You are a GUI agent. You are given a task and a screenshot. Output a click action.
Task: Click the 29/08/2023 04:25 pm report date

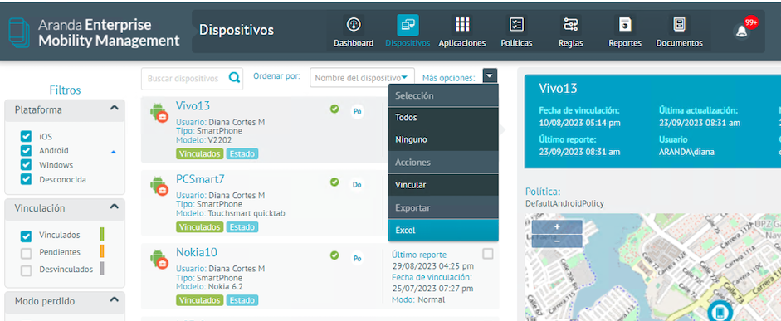pyautogui.click(x=433, y=266)
